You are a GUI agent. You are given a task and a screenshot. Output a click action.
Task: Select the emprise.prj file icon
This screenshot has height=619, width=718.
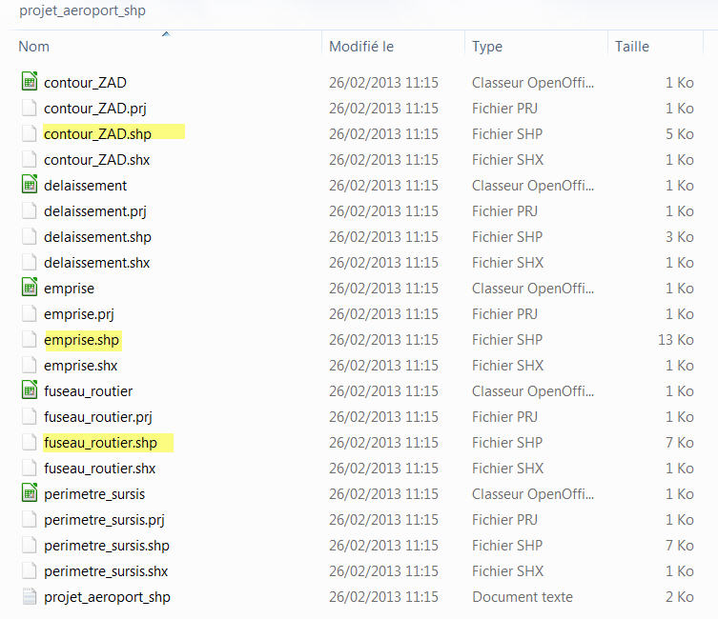tap(28, 313)
